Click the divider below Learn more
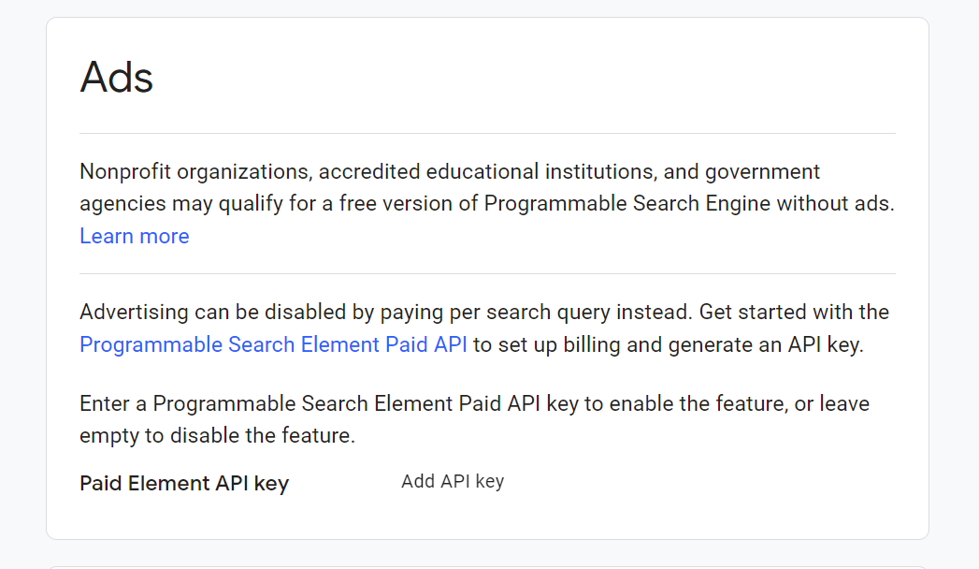Viewport: 979px width, 569px height. click(x=486, y=274)
